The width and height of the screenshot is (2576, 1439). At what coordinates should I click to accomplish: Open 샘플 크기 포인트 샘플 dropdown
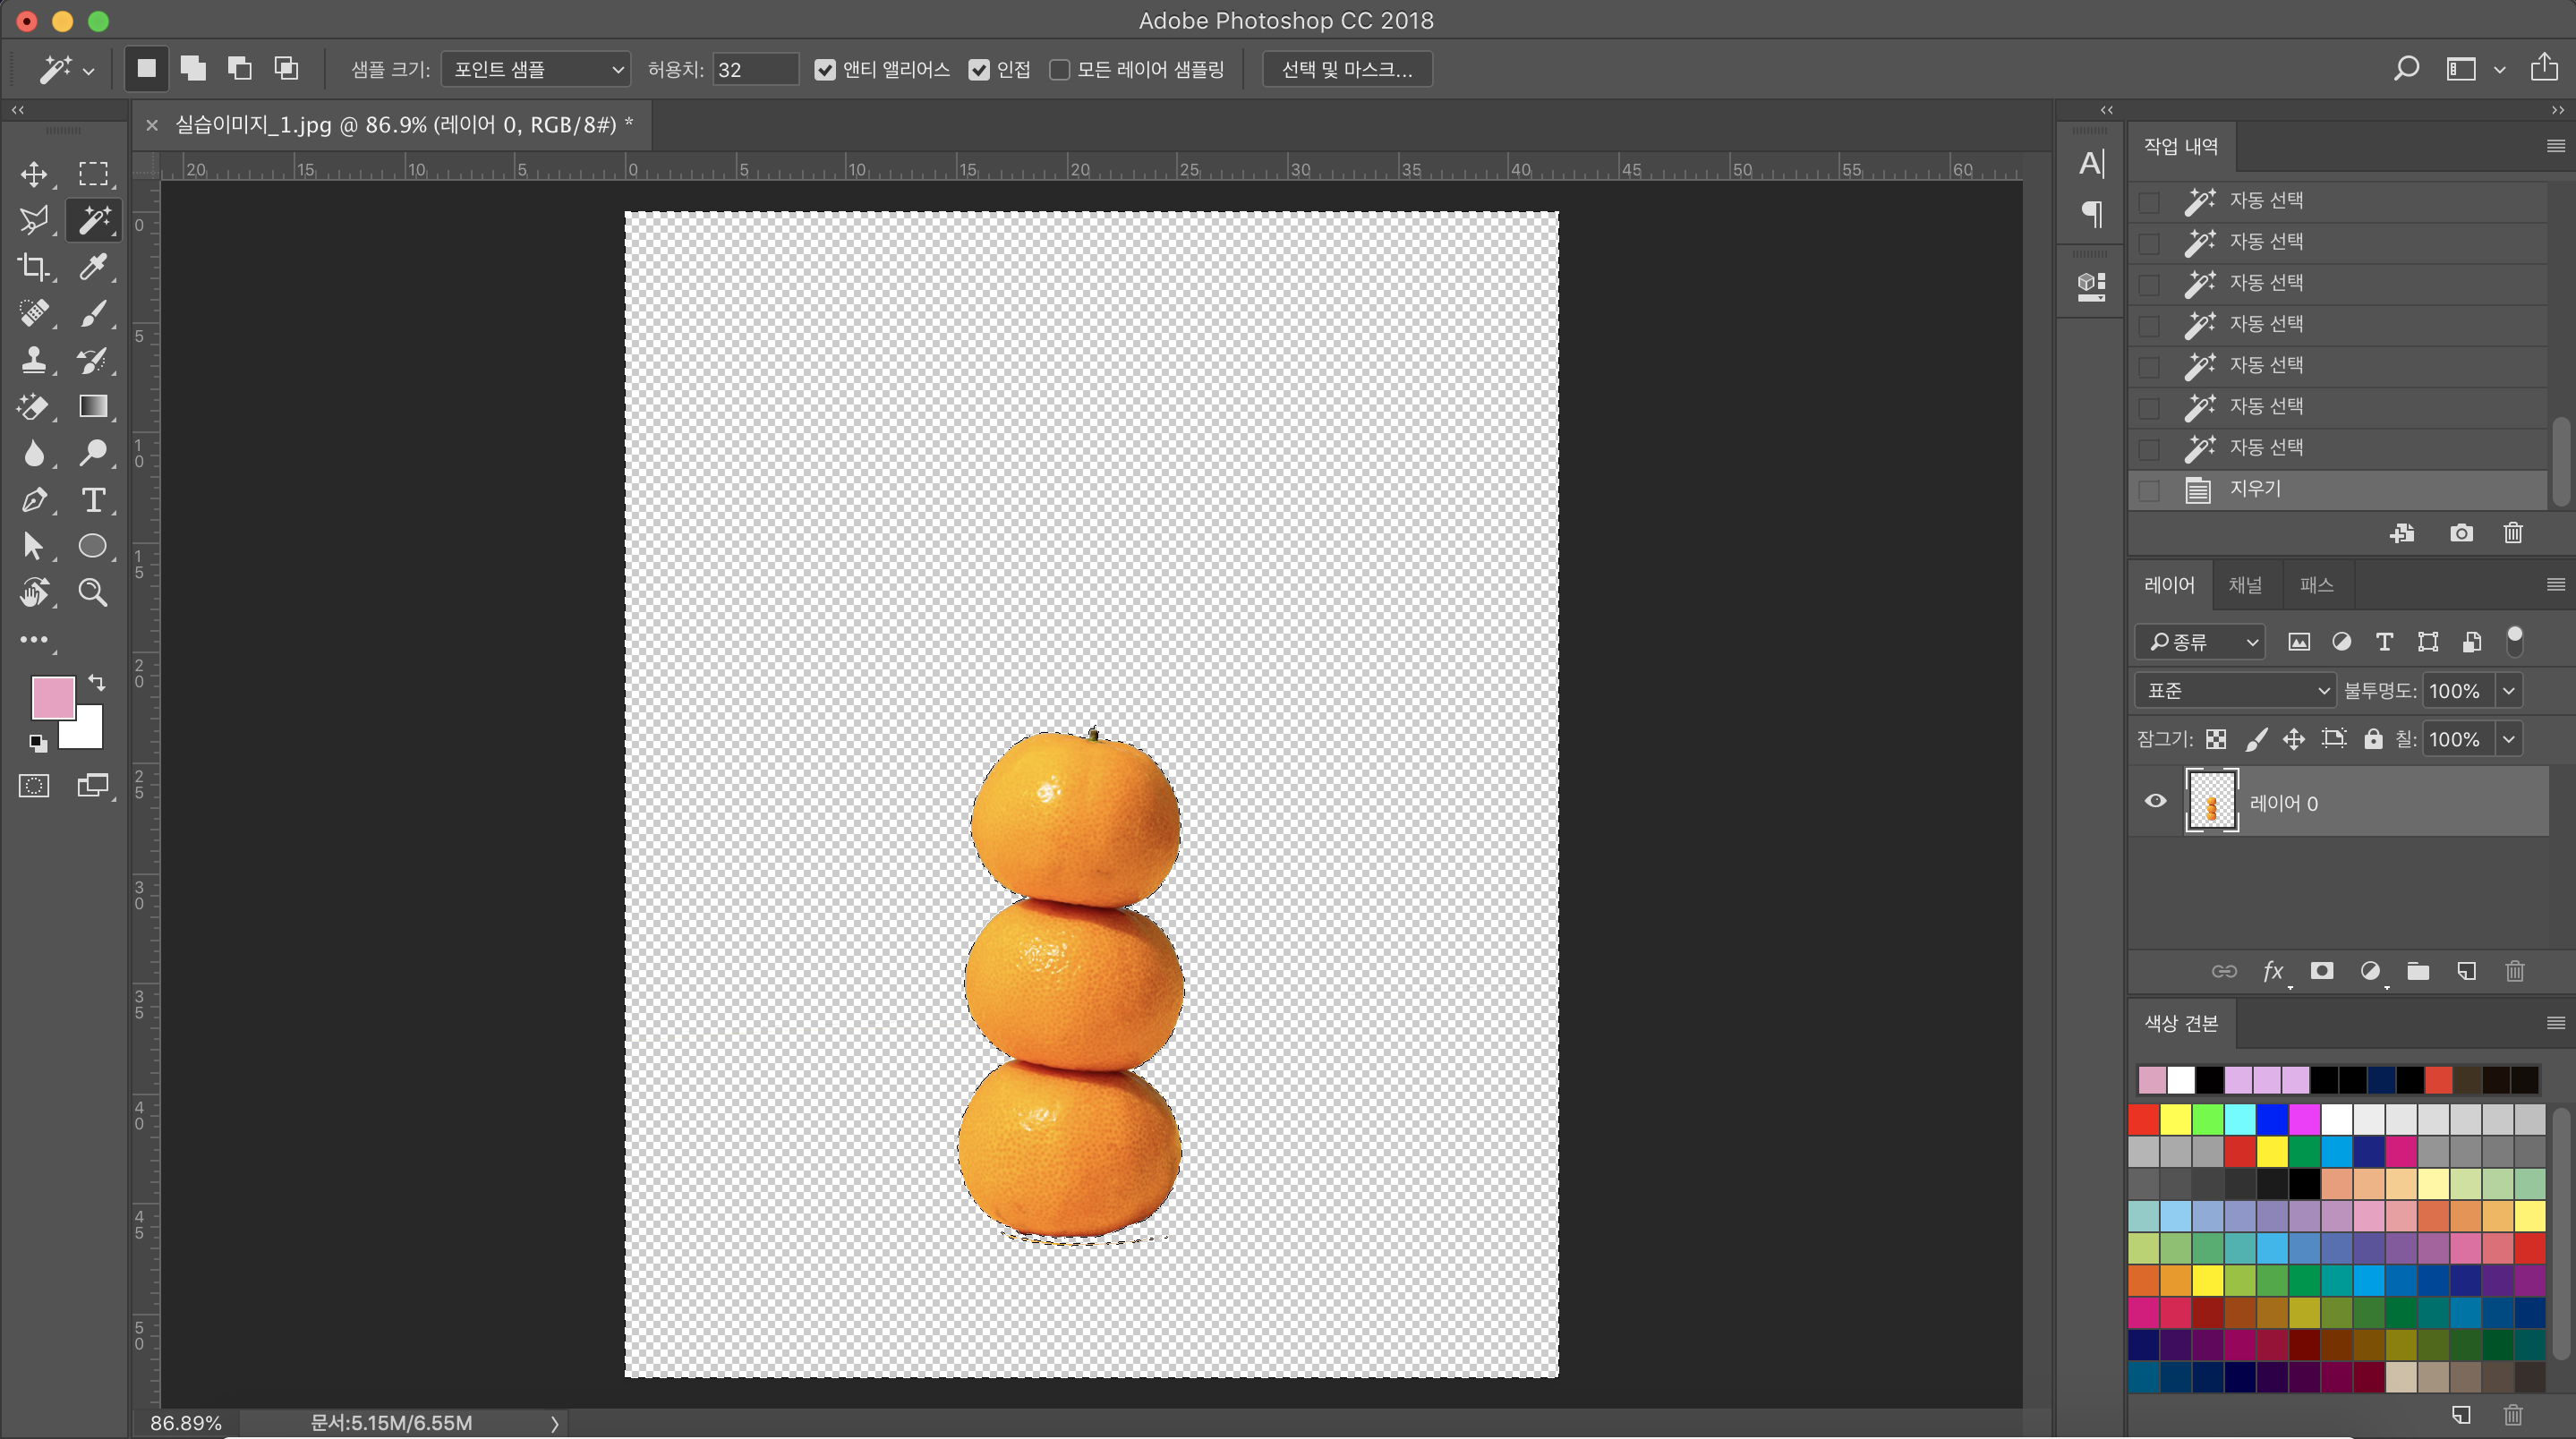536,70
